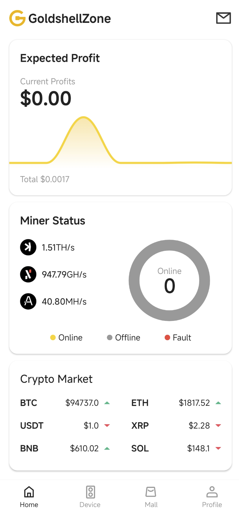The height and width of the screenshot is (515, 239).
Task: Select the coin icon beside 947.79GH/s
Action: pos(28,274)
